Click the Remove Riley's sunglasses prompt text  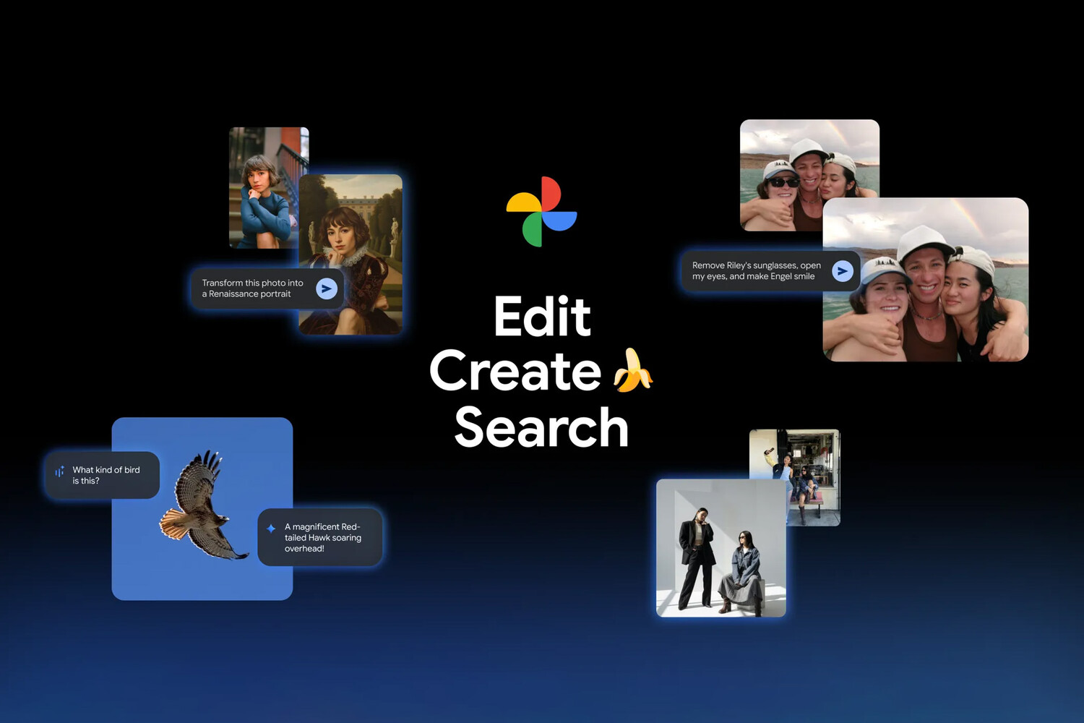pos(756,271)
